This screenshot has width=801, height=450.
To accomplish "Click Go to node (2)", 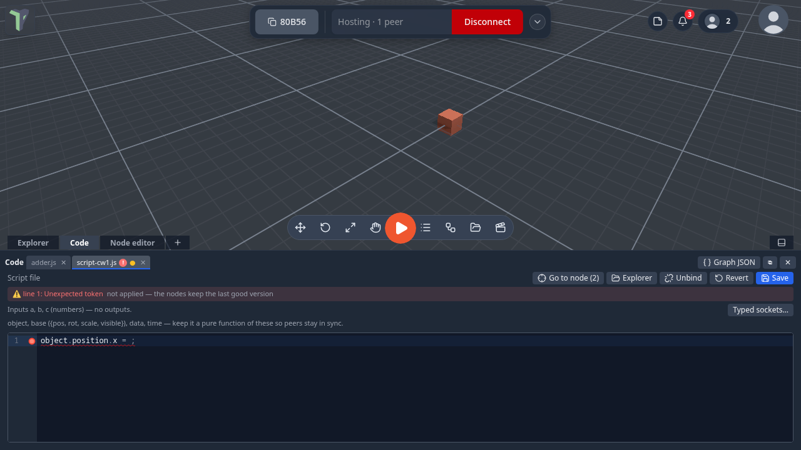I will 568,278.
